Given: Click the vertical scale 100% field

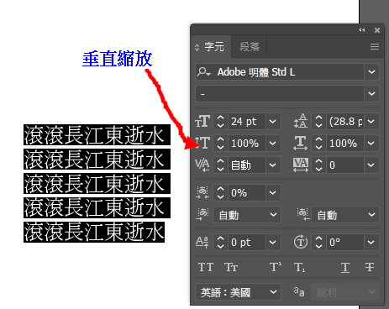Looking at the screenshot, I should (x=247, y=144).
